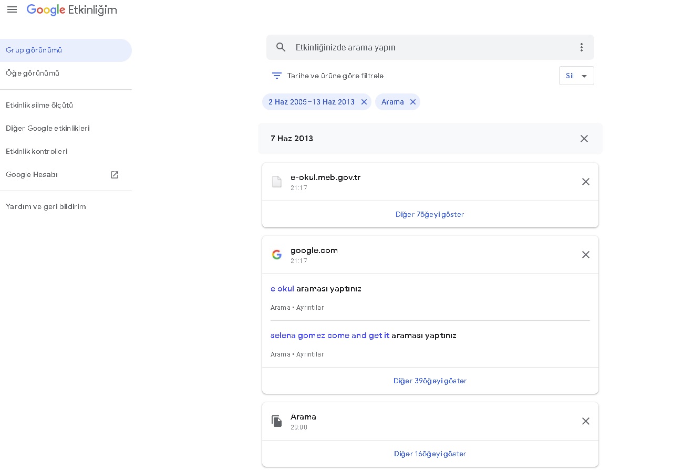Remove the Arama filter chip
693x472 pixels.
[413, 102]
